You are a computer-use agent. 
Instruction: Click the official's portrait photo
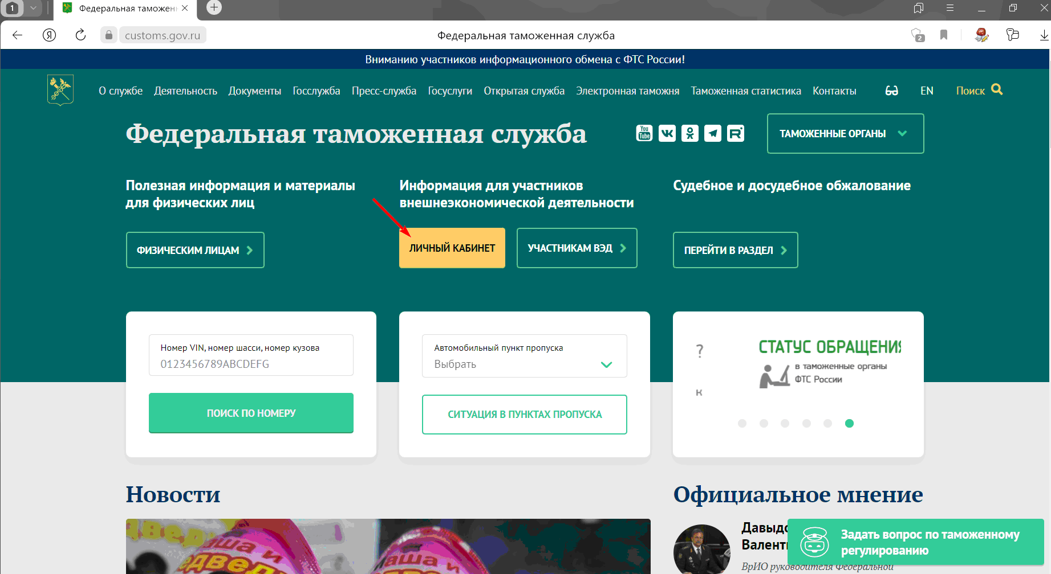(701, 549)
